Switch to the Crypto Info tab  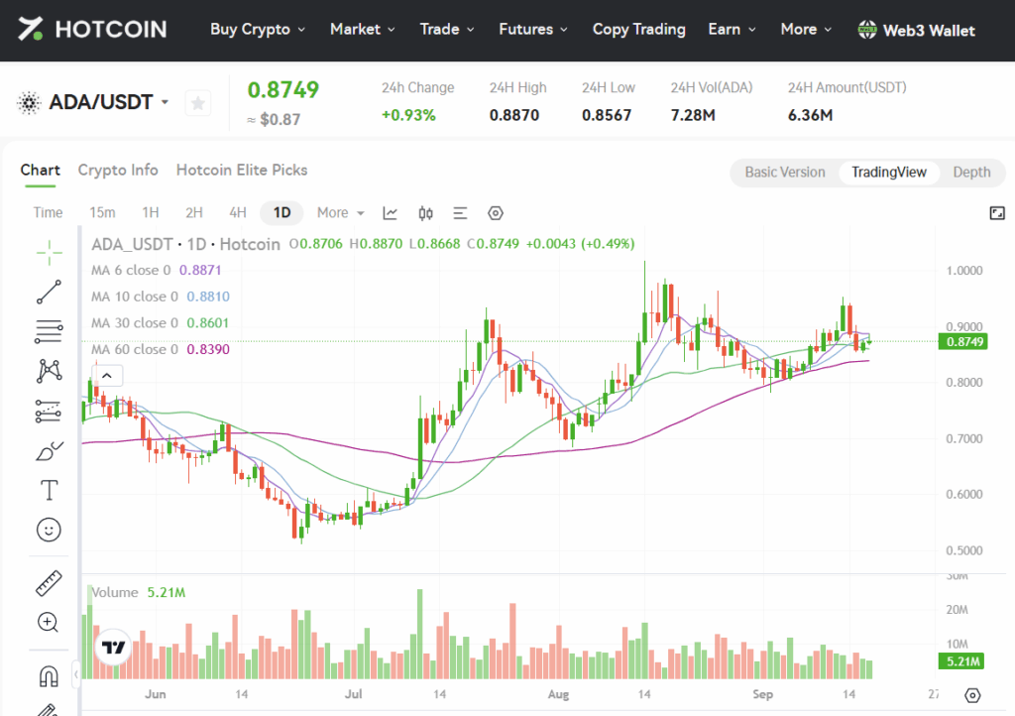pos(118,171)
